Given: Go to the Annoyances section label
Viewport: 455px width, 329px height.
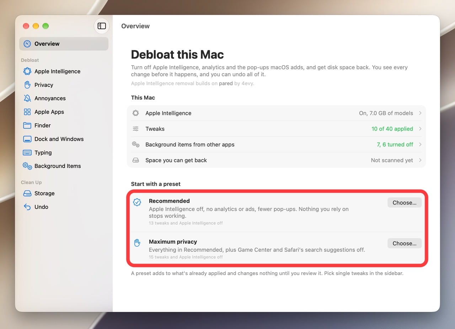Looking at the screenshot, I should coord(50,99).
